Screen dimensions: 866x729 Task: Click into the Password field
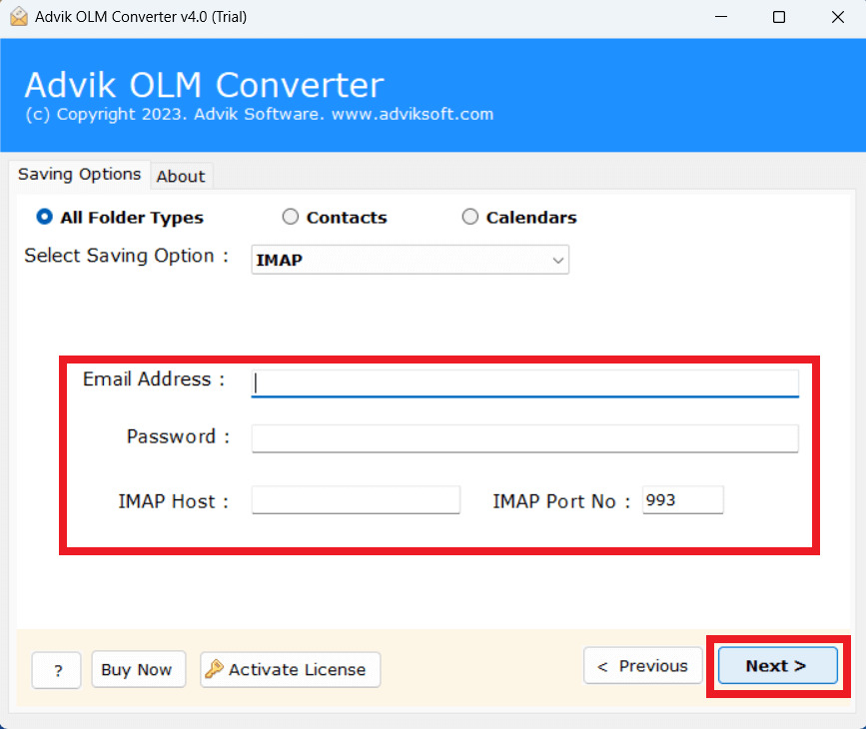tap(524, 438)
